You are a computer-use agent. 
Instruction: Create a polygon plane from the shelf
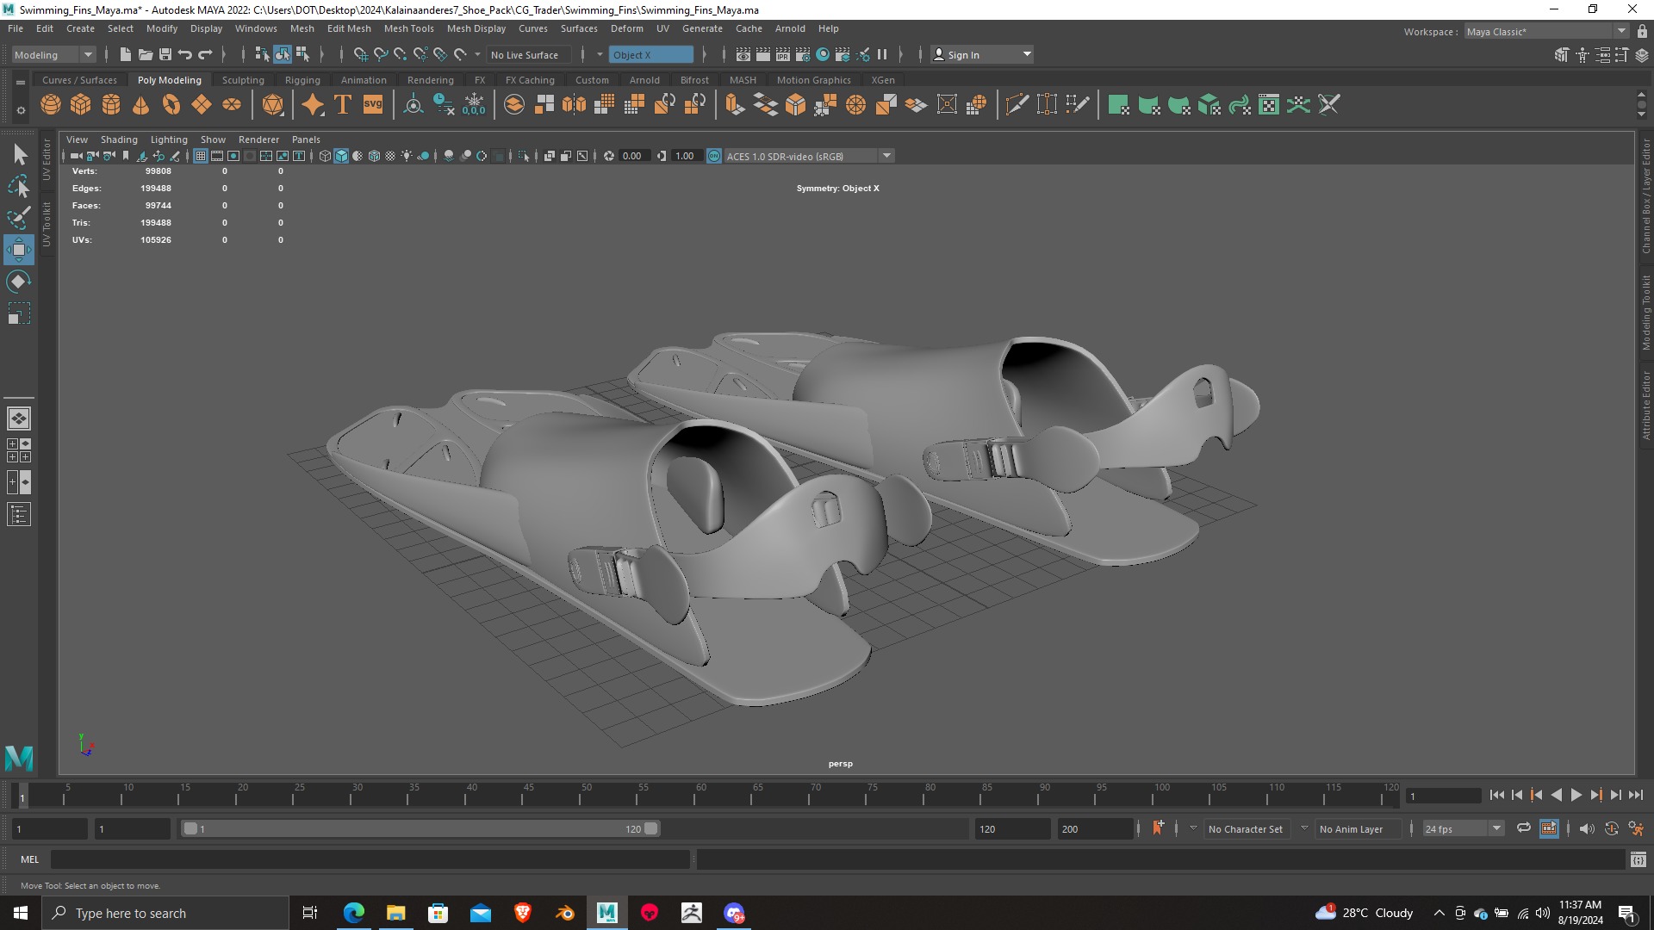pyautogui.click(x=202, y=105)
